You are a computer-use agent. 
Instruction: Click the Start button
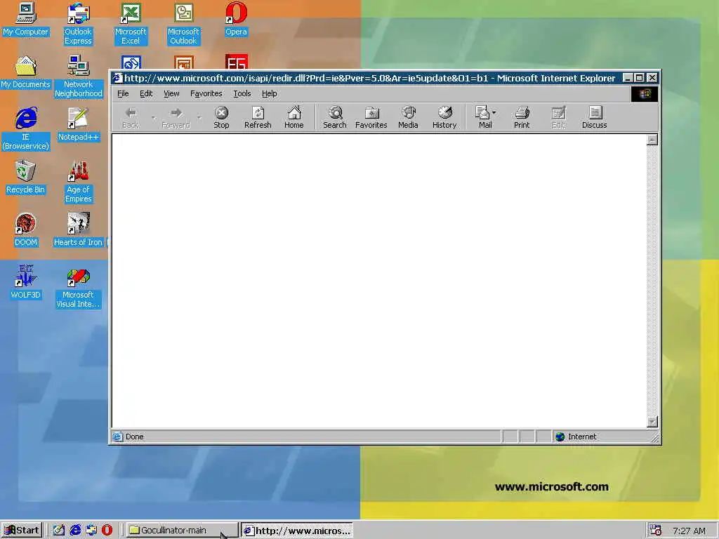[x=22, y=531]
